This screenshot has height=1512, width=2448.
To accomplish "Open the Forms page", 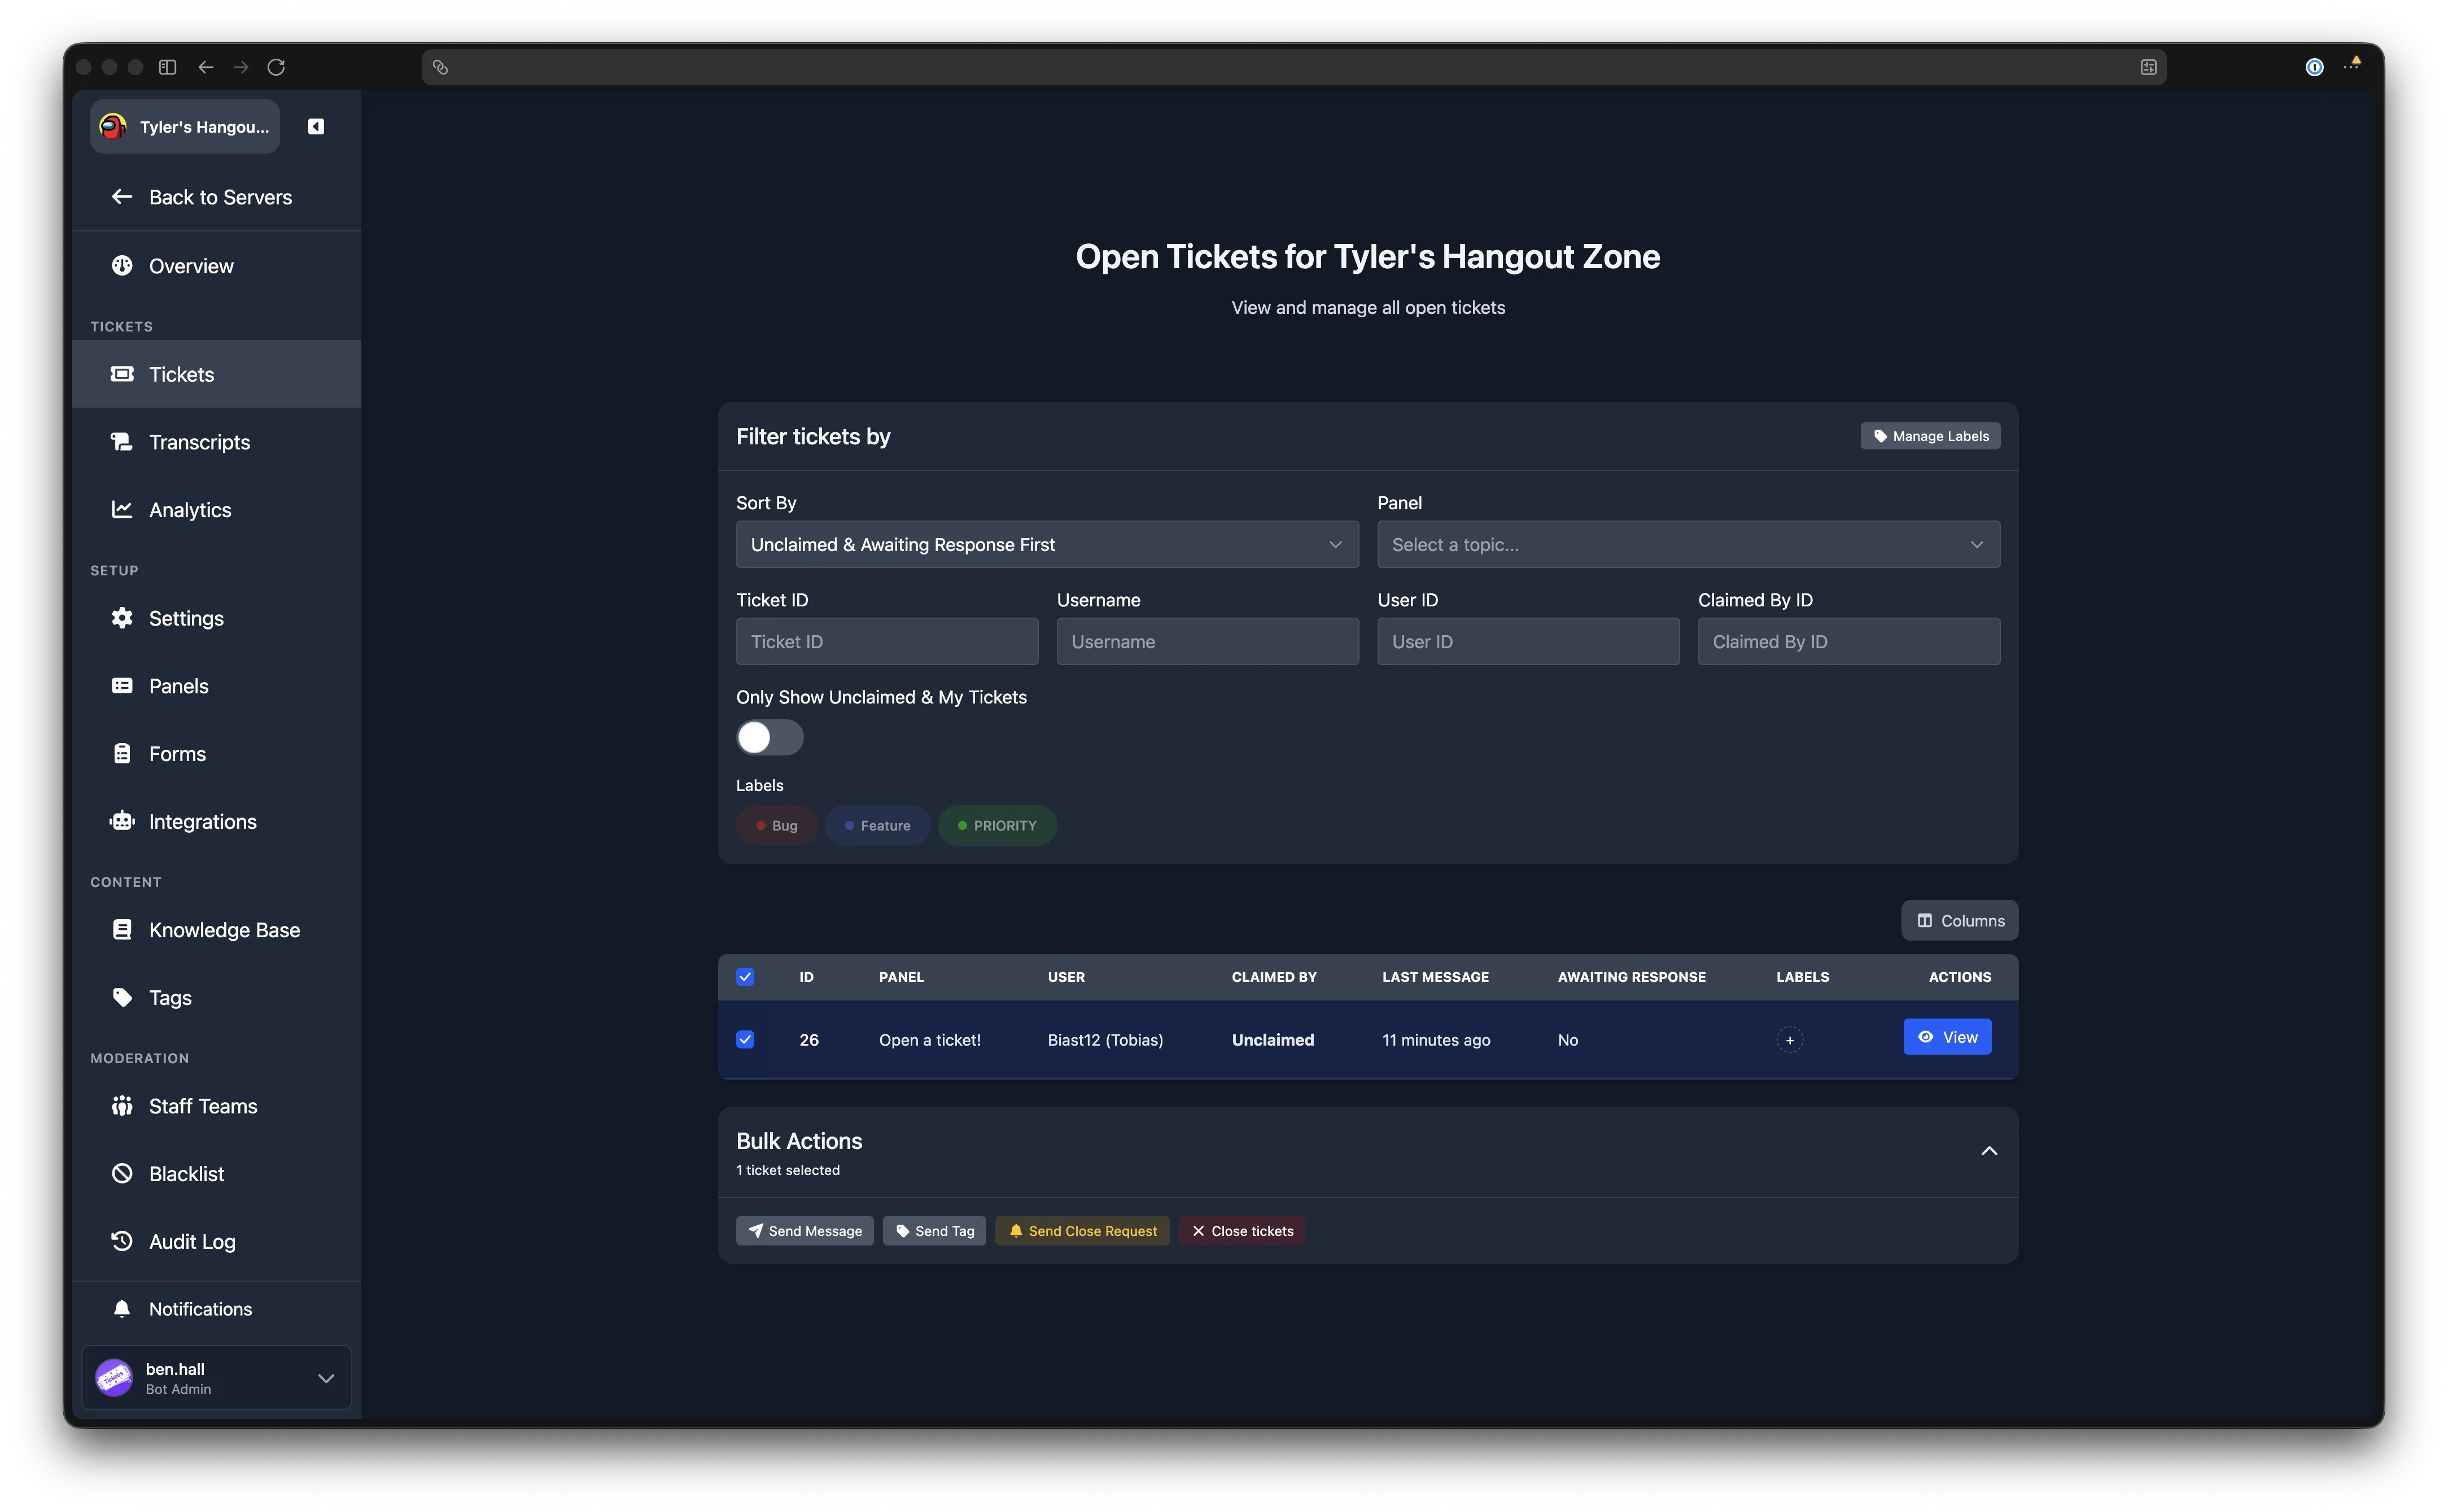I will tap(217, 754).
